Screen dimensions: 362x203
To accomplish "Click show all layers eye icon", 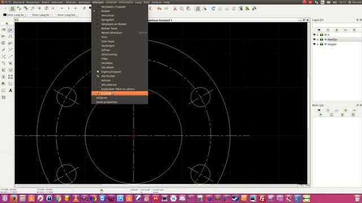I will (319, 30).
